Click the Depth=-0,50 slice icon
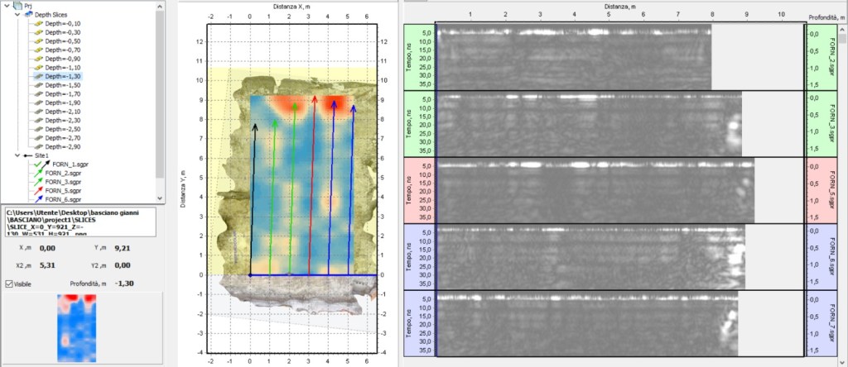This screenshot has width=848, height=367. (x=38, y=41)
